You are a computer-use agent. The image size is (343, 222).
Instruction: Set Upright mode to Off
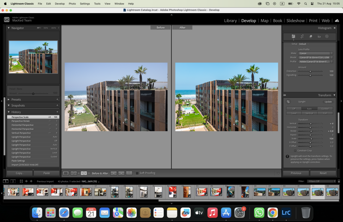click(294, 109)
